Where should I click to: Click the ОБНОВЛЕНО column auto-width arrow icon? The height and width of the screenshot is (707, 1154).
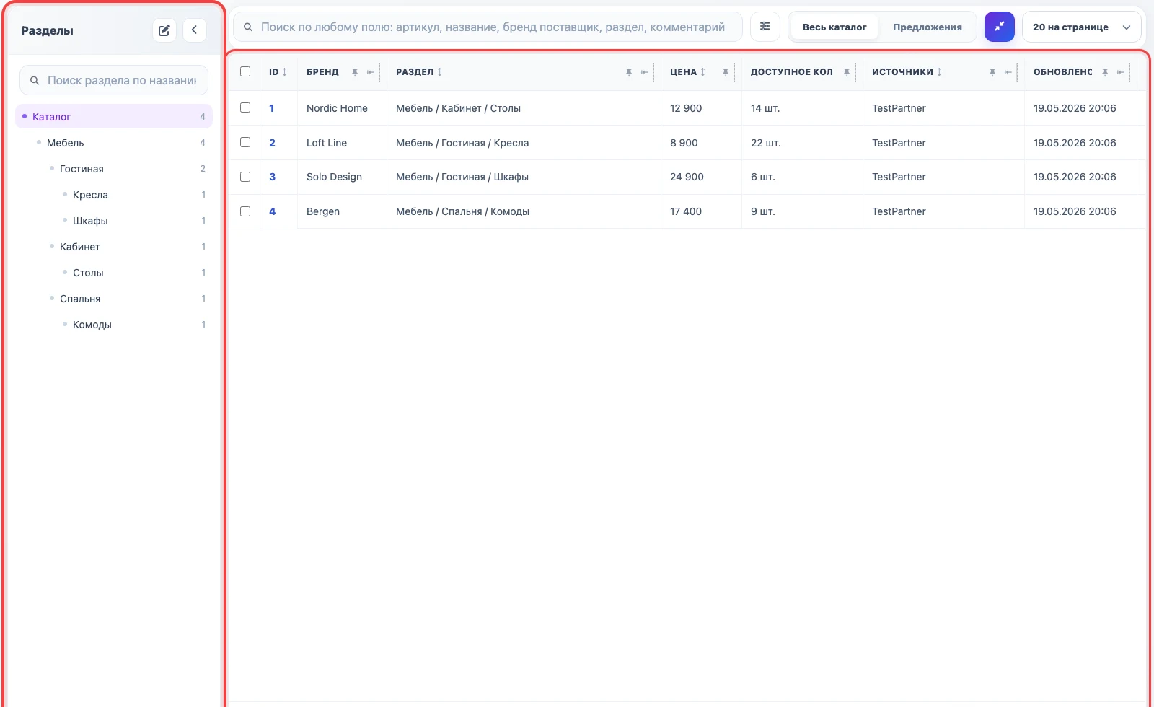[x=1121, y=72]
